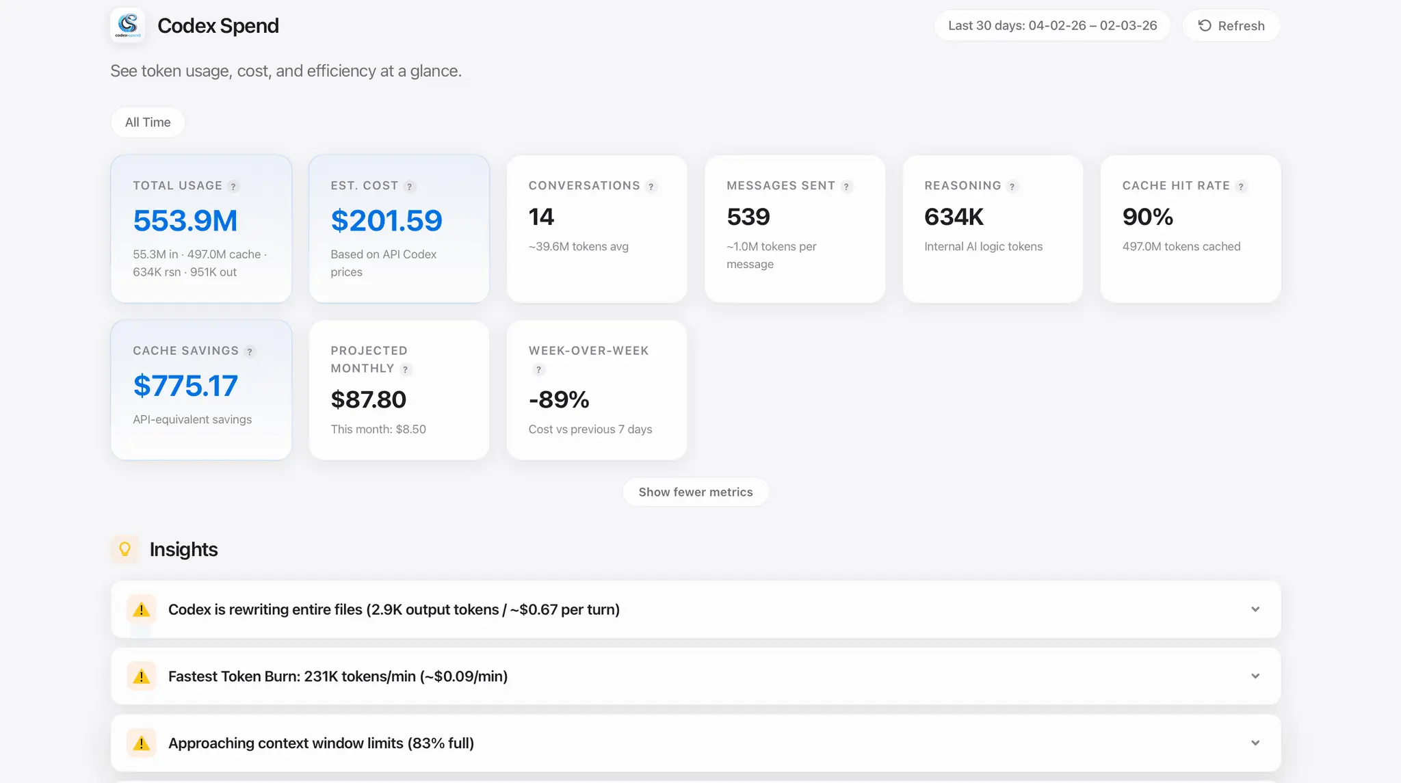Click the Cache Hit Rate help icon
The width and height of the screenshot is (1401, 783).
pyautogui.click(x=1241, y=187)
